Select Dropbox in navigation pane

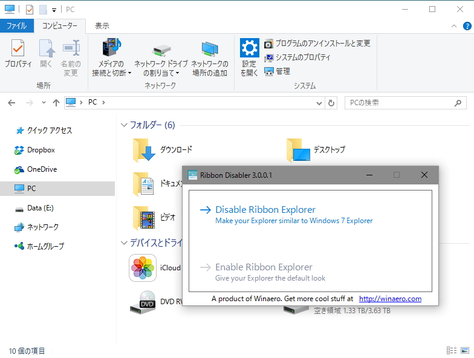[35, 150]
